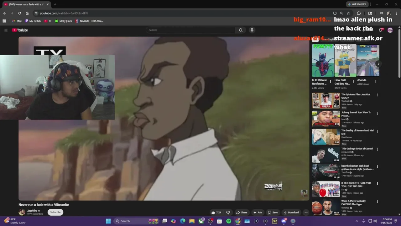The height and width of the screenshot is (226, 401).
Task: Start voice search with the microphone icon
Action: (x=252, y=30)
